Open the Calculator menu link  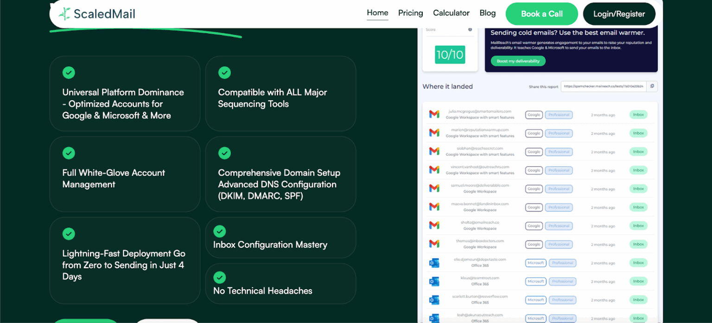(451, 13)
